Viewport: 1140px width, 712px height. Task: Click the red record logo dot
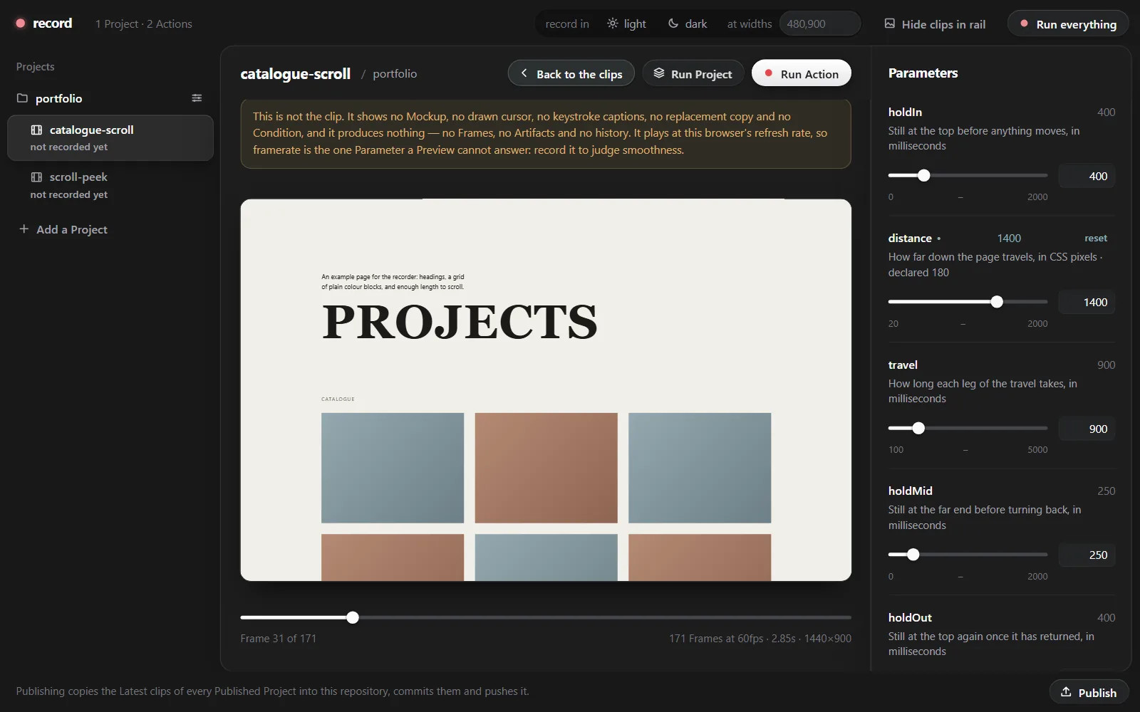click(21, 23)
